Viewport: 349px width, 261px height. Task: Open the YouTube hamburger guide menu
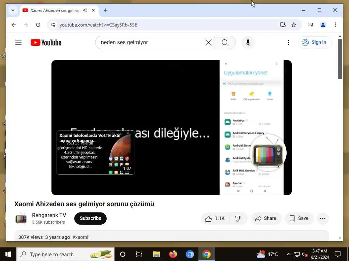(18, 42)
